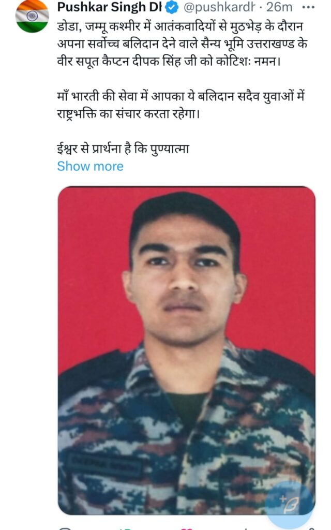The image size is (331, 530).
Task: Expand the post with Show more
Action: [90, 166]
